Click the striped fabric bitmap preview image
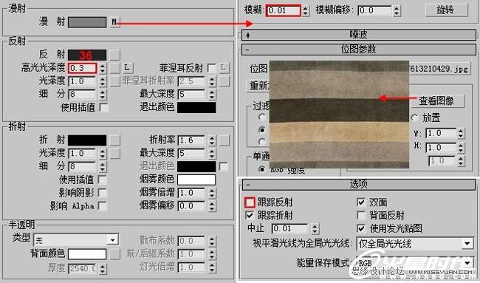This screenshot has width=480, height=283. click(339, 115)
